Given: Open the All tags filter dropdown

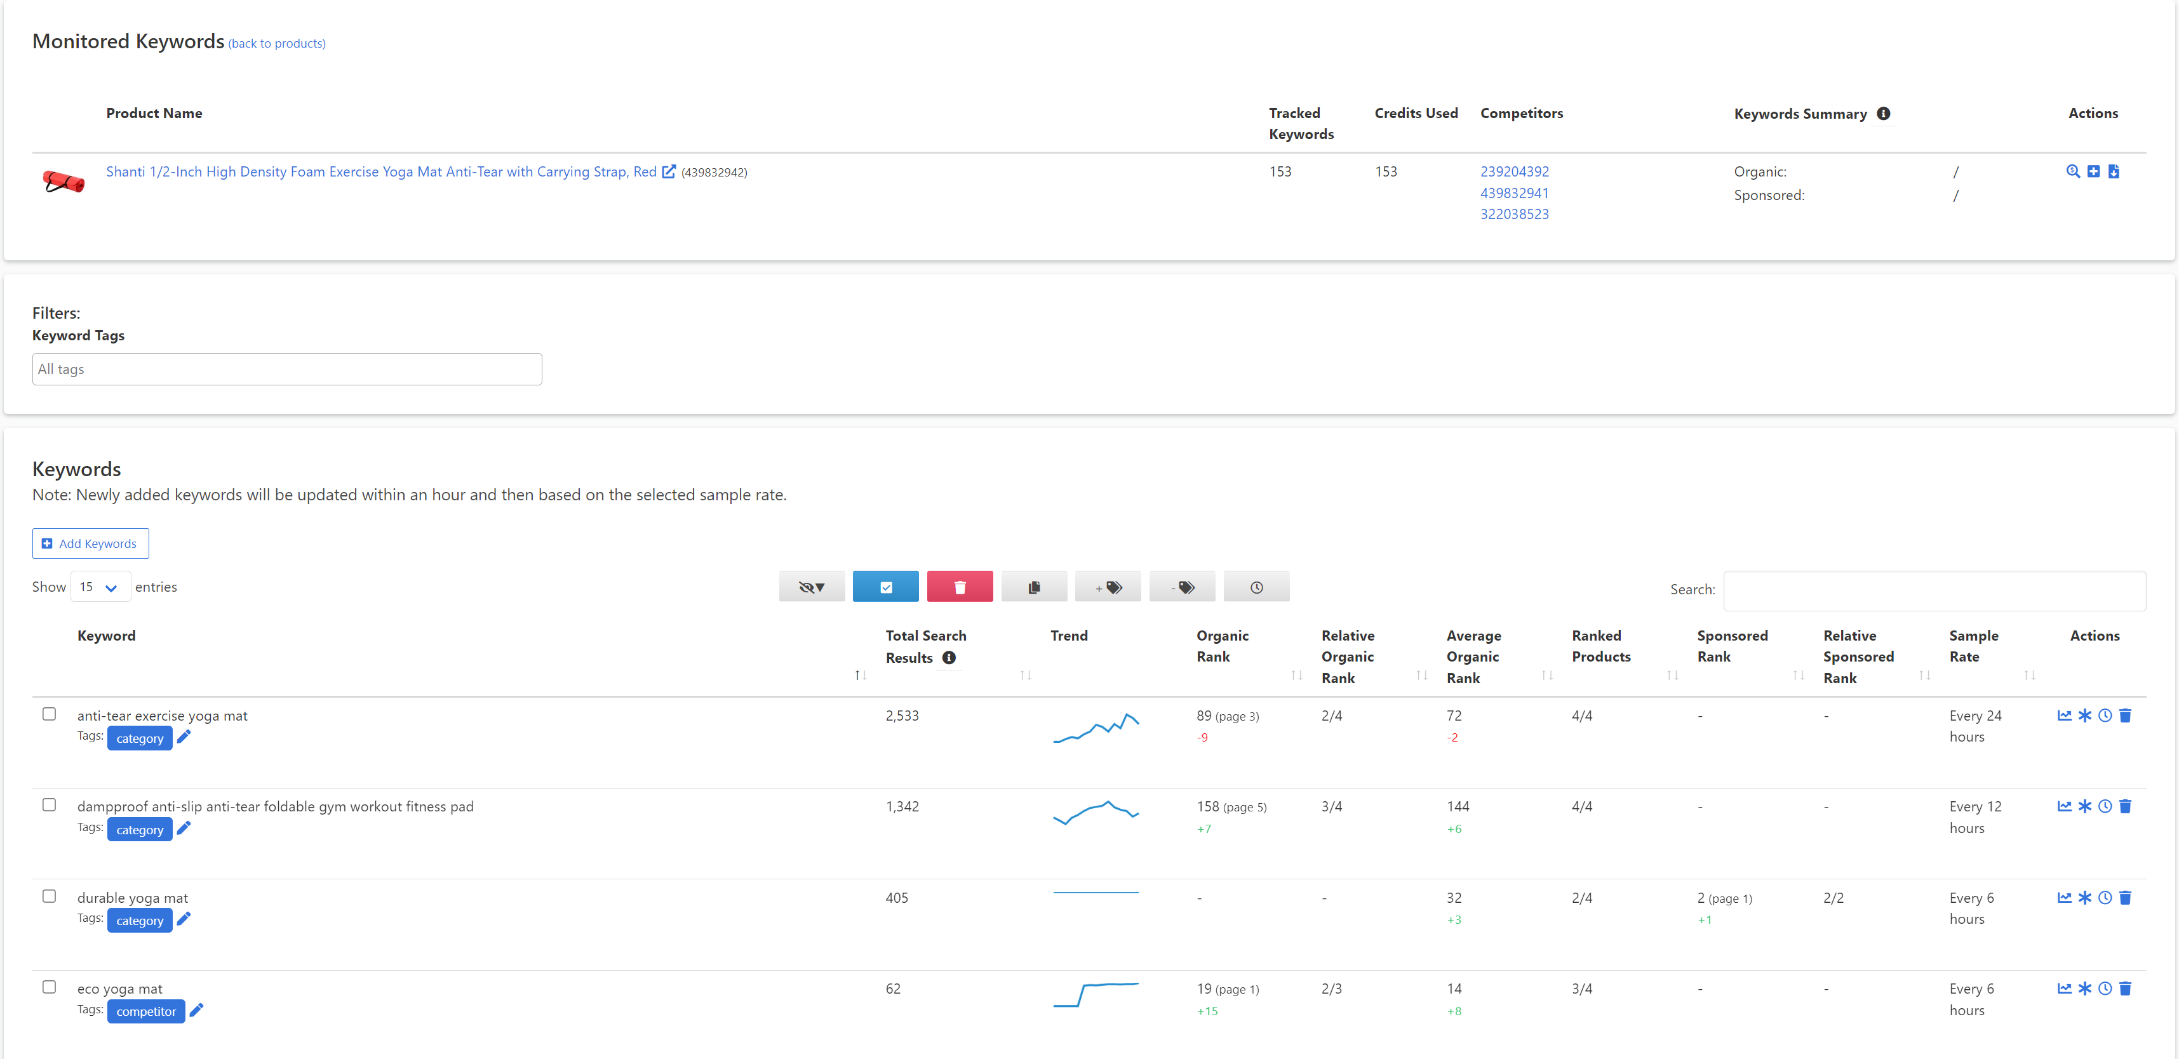Looking at the screenshot, I should pos(287,369).
